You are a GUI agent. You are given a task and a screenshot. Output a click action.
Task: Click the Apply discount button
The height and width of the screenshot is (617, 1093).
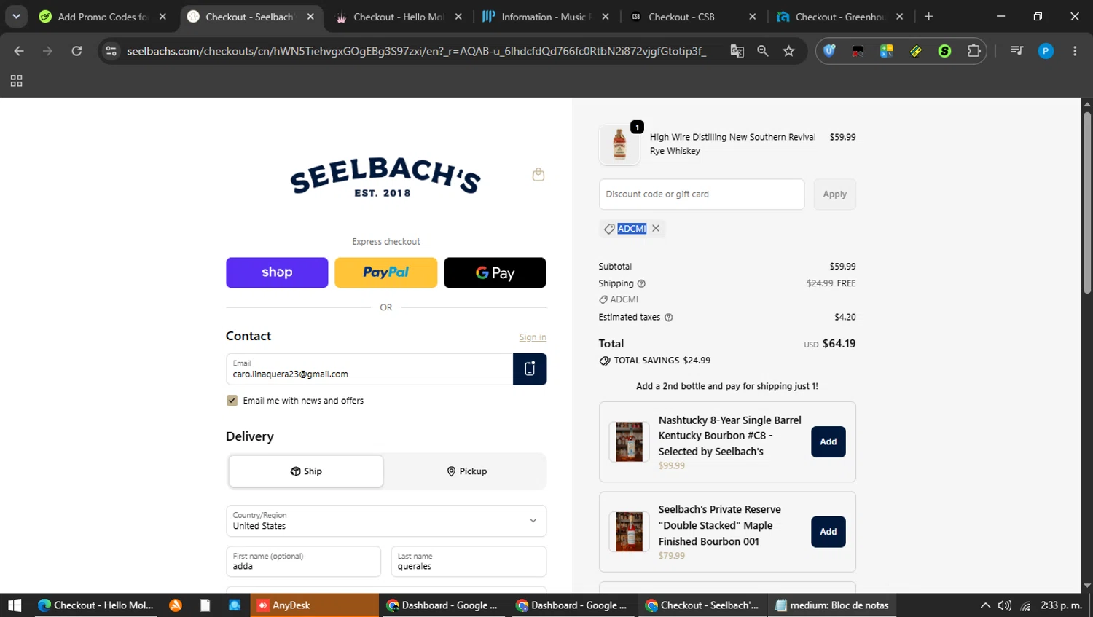click(x=835, y=194)
